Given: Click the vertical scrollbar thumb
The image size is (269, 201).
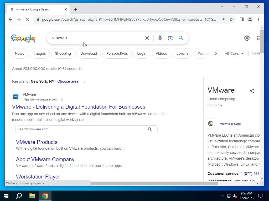Looking at the screenshot, I should coord(262,41).
